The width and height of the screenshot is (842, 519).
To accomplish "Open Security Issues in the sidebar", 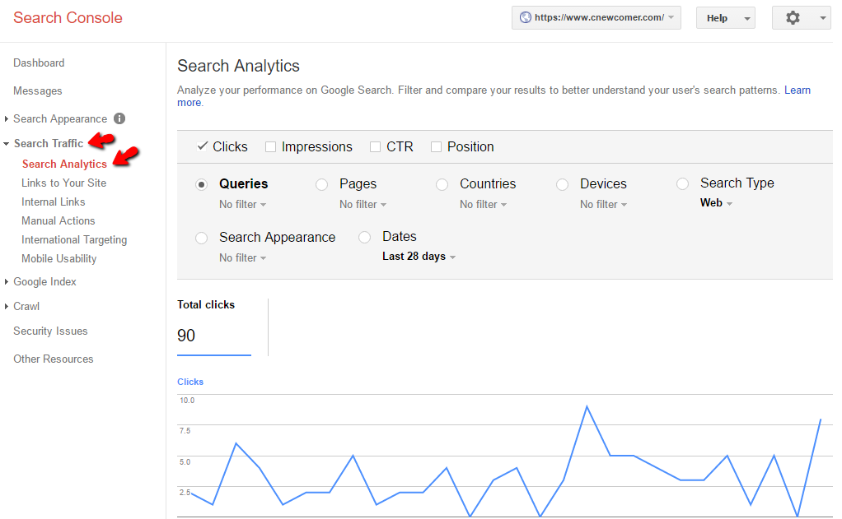I will click(50, 331).
